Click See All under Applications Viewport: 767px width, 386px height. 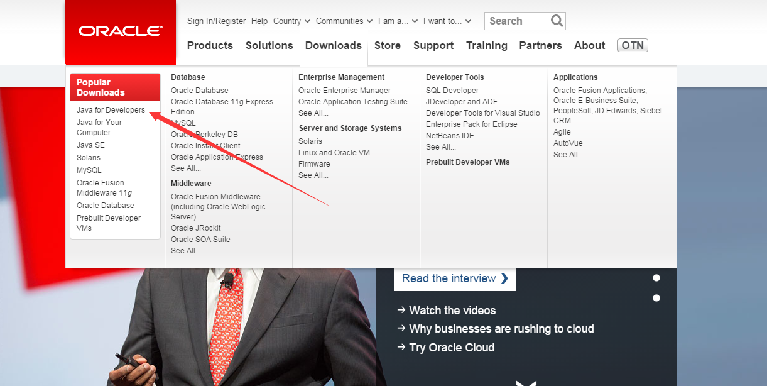click(568, 155)
